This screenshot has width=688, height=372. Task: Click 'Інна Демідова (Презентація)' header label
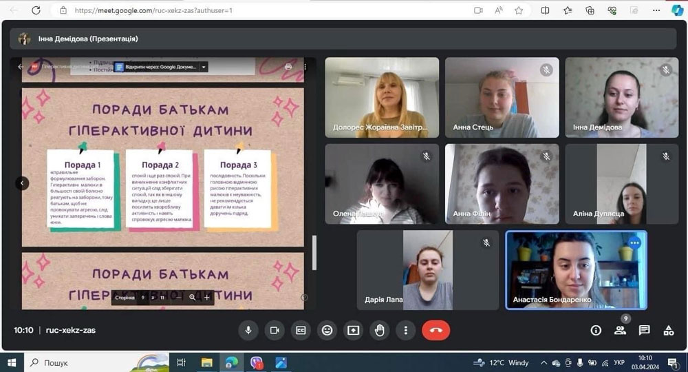click(88, 39)
